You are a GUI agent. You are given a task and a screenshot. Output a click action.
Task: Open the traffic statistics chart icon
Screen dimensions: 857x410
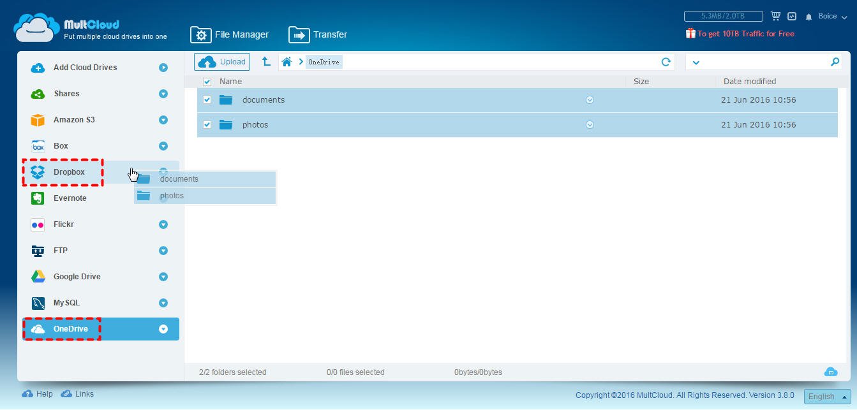[x=792, y=16]
